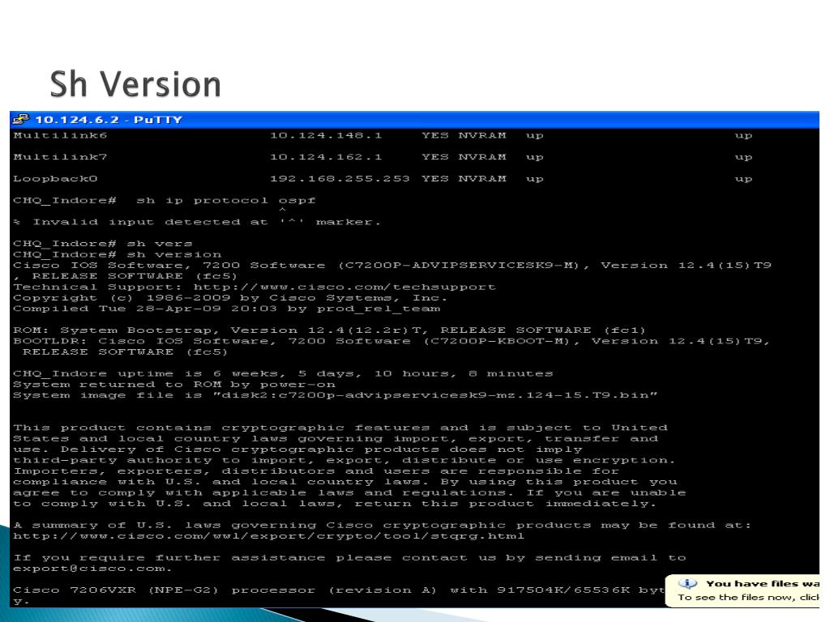Click the '10.124.6.2 - PuTTY' window title
The width and height of the screenshot is (830, 622).
109,120
